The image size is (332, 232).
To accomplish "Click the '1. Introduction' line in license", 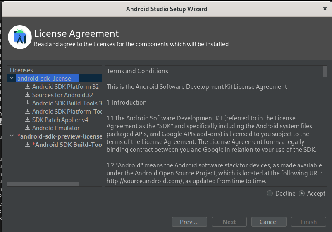I will tap(127, 102).
